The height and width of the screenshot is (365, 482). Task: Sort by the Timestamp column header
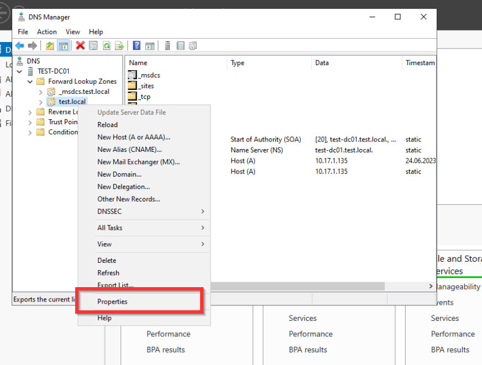click(x=419, y=62)
